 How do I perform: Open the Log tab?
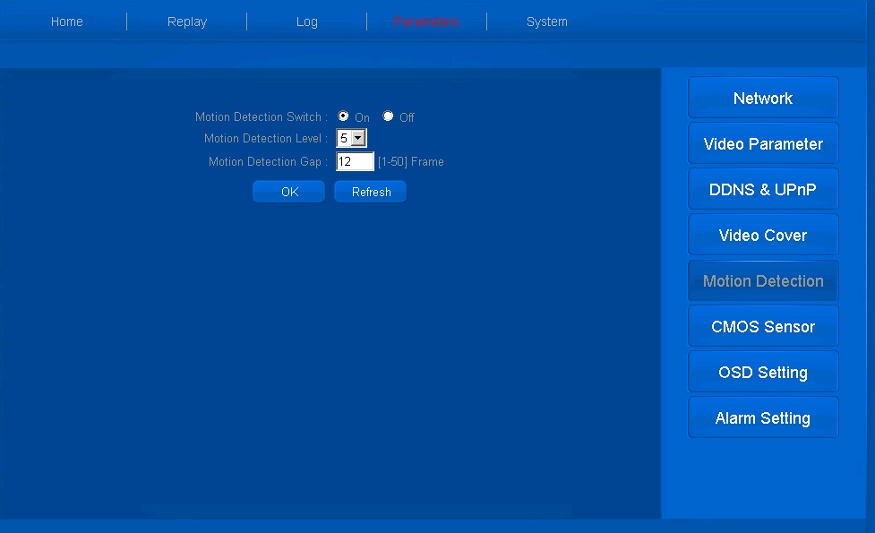tap(307, 21)
